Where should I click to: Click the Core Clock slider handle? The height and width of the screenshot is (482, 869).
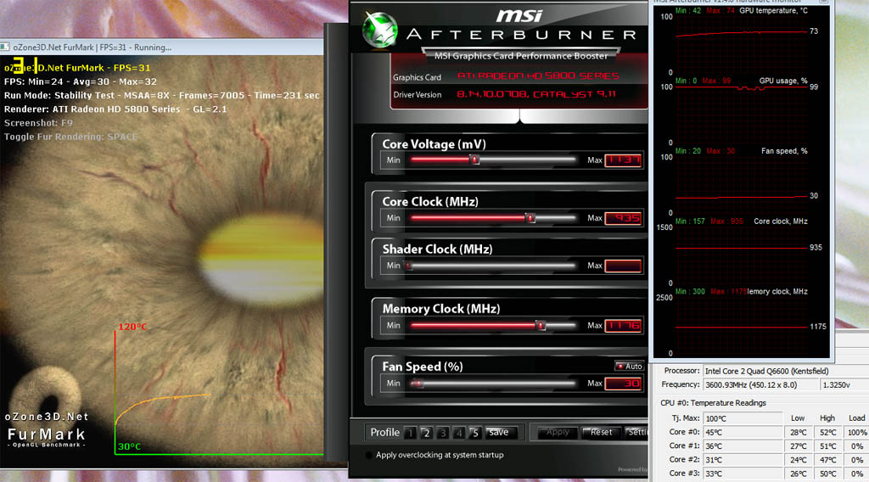point(530,218)
